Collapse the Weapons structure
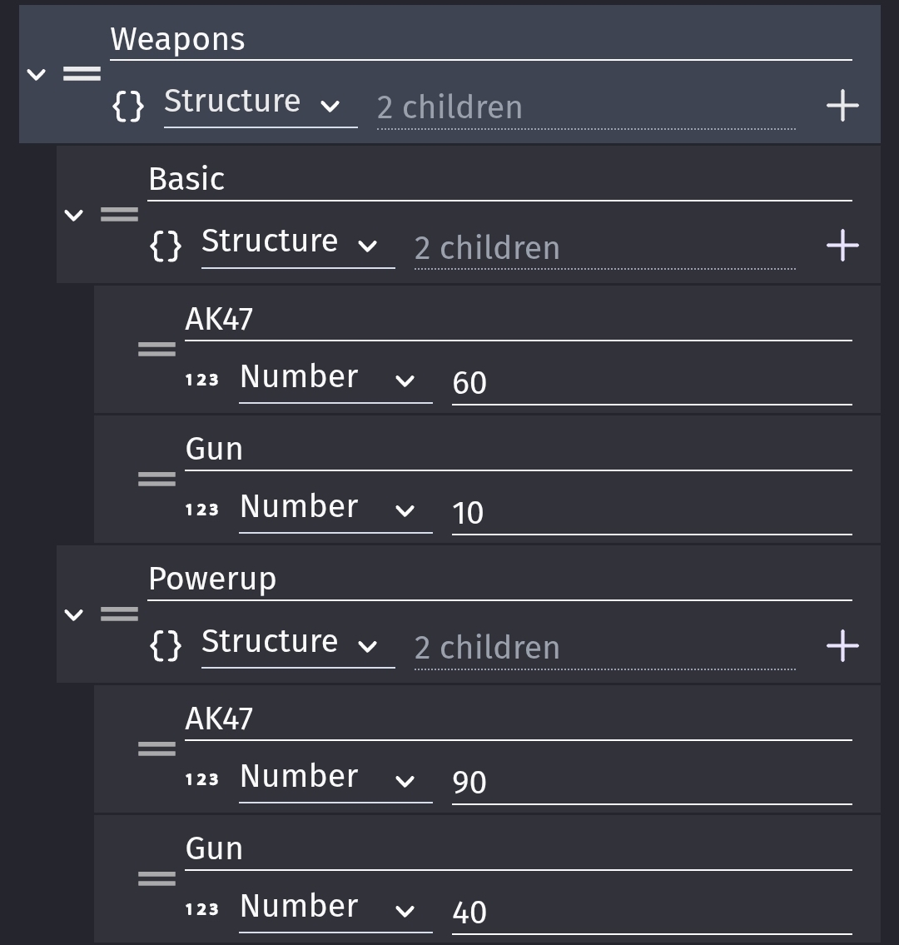Screen dimensions: 899x945 [x=37, y=75]
